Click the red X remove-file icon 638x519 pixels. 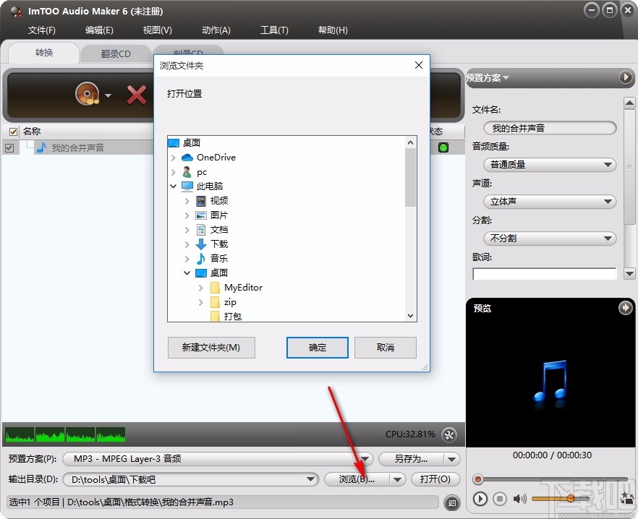(x=137, y=95)
